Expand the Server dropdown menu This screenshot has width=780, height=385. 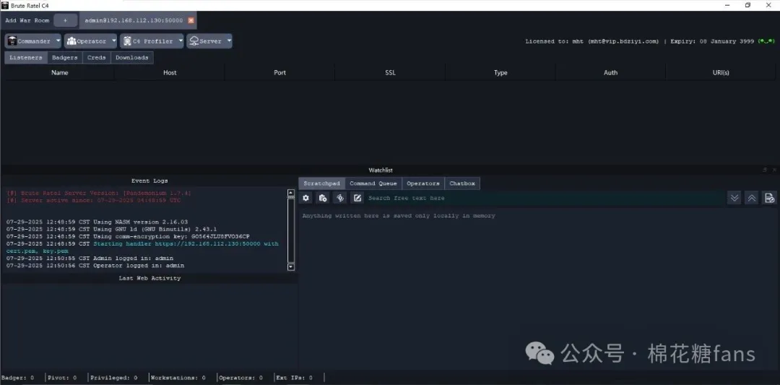tap(209, 41)
